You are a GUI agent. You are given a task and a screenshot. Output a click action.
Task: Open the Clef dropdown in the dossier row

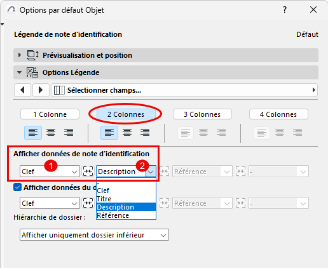click(50, 203)
